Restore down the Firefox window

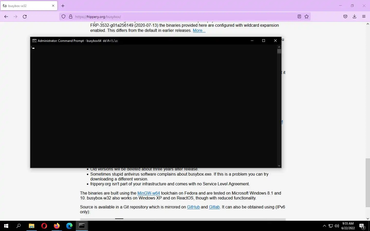tap(352, 6)
